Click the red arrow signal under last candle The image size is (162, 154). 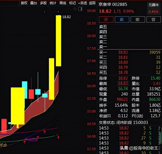click(58, 138)
